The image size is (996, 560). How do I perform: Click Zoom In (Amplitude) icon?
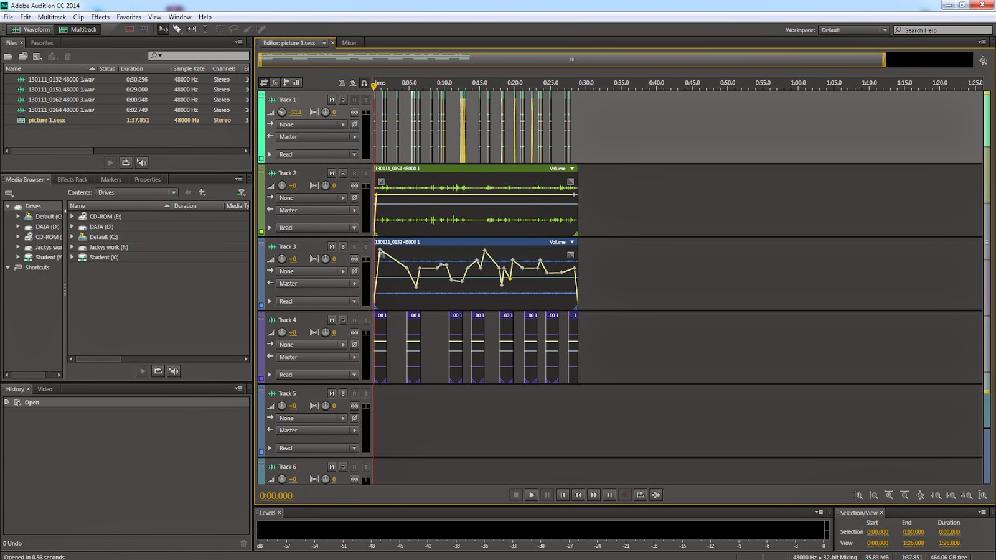tap(858, 495)
